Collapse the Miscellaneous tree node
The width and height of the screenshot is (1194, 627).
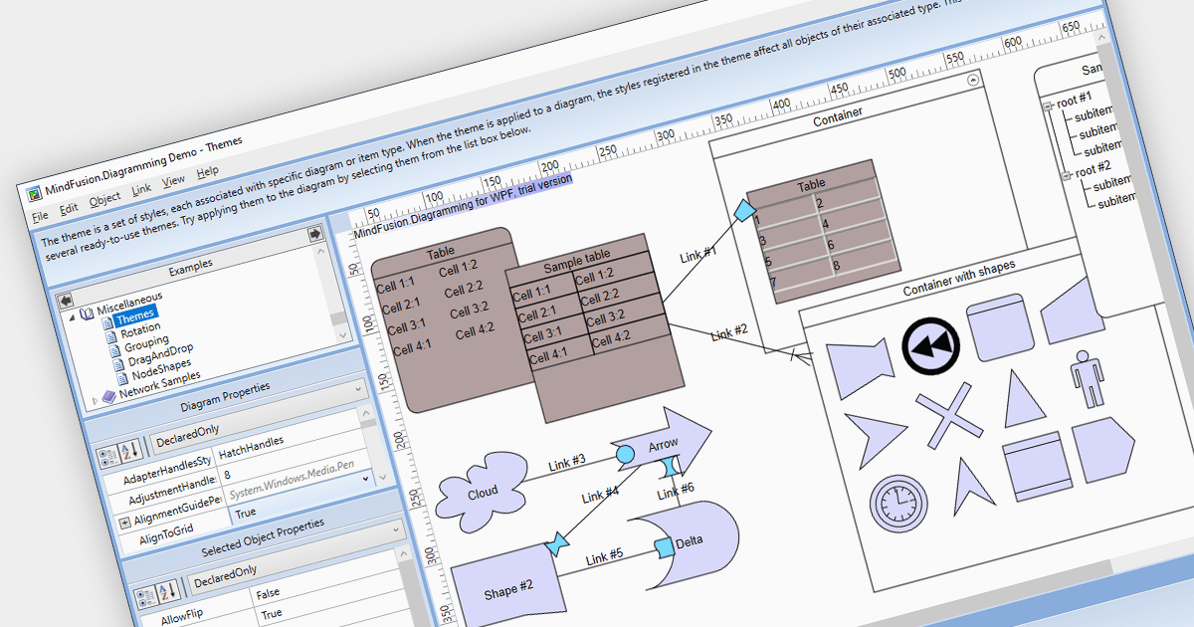(x=72, y=318)
